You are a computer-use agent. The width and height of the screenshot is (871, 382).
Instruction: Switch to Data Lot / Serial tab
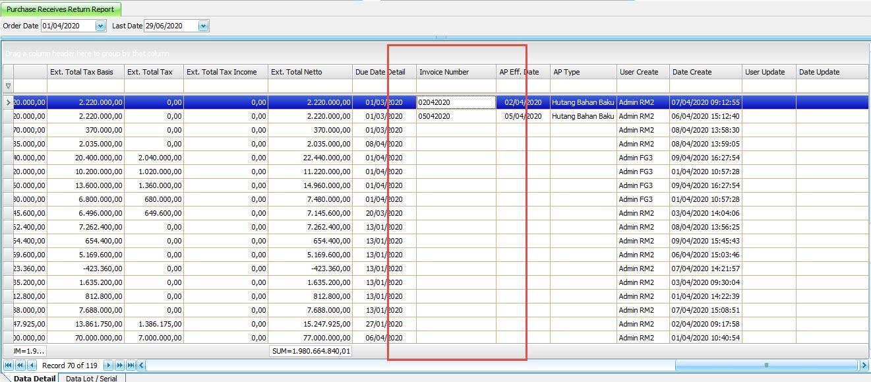(x=91, y=378)
